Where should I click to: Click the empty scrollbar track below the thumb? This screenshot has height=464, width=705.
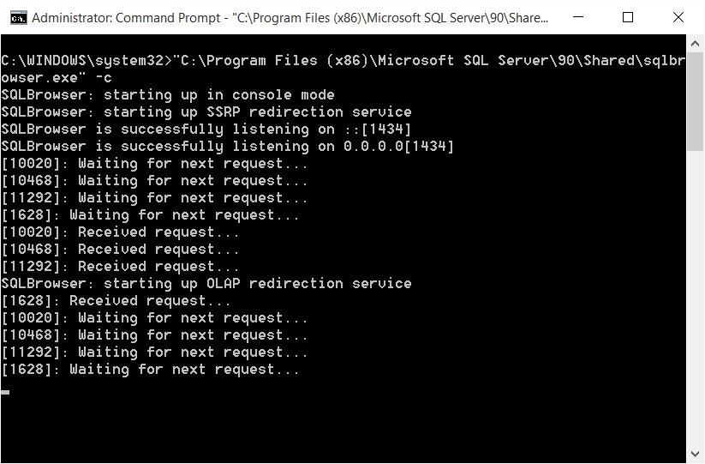coord(695,300)
